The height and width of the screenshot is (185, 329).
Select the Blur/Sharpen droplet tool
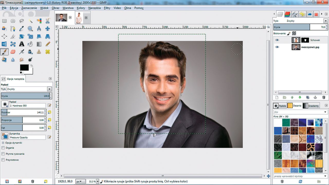13,59
